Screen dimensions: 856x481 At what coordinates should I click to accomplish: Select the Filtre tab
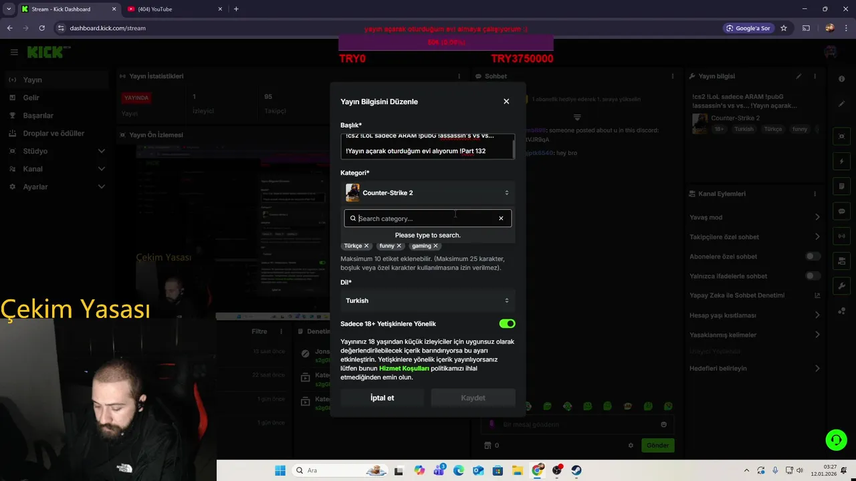pyautogui.click(x=259, y=331)
